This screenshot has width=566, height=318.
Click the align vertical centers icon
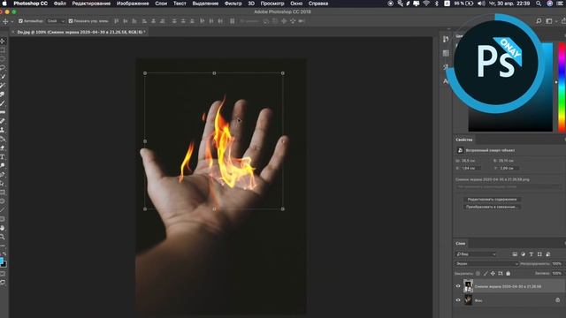pos(126,21)
